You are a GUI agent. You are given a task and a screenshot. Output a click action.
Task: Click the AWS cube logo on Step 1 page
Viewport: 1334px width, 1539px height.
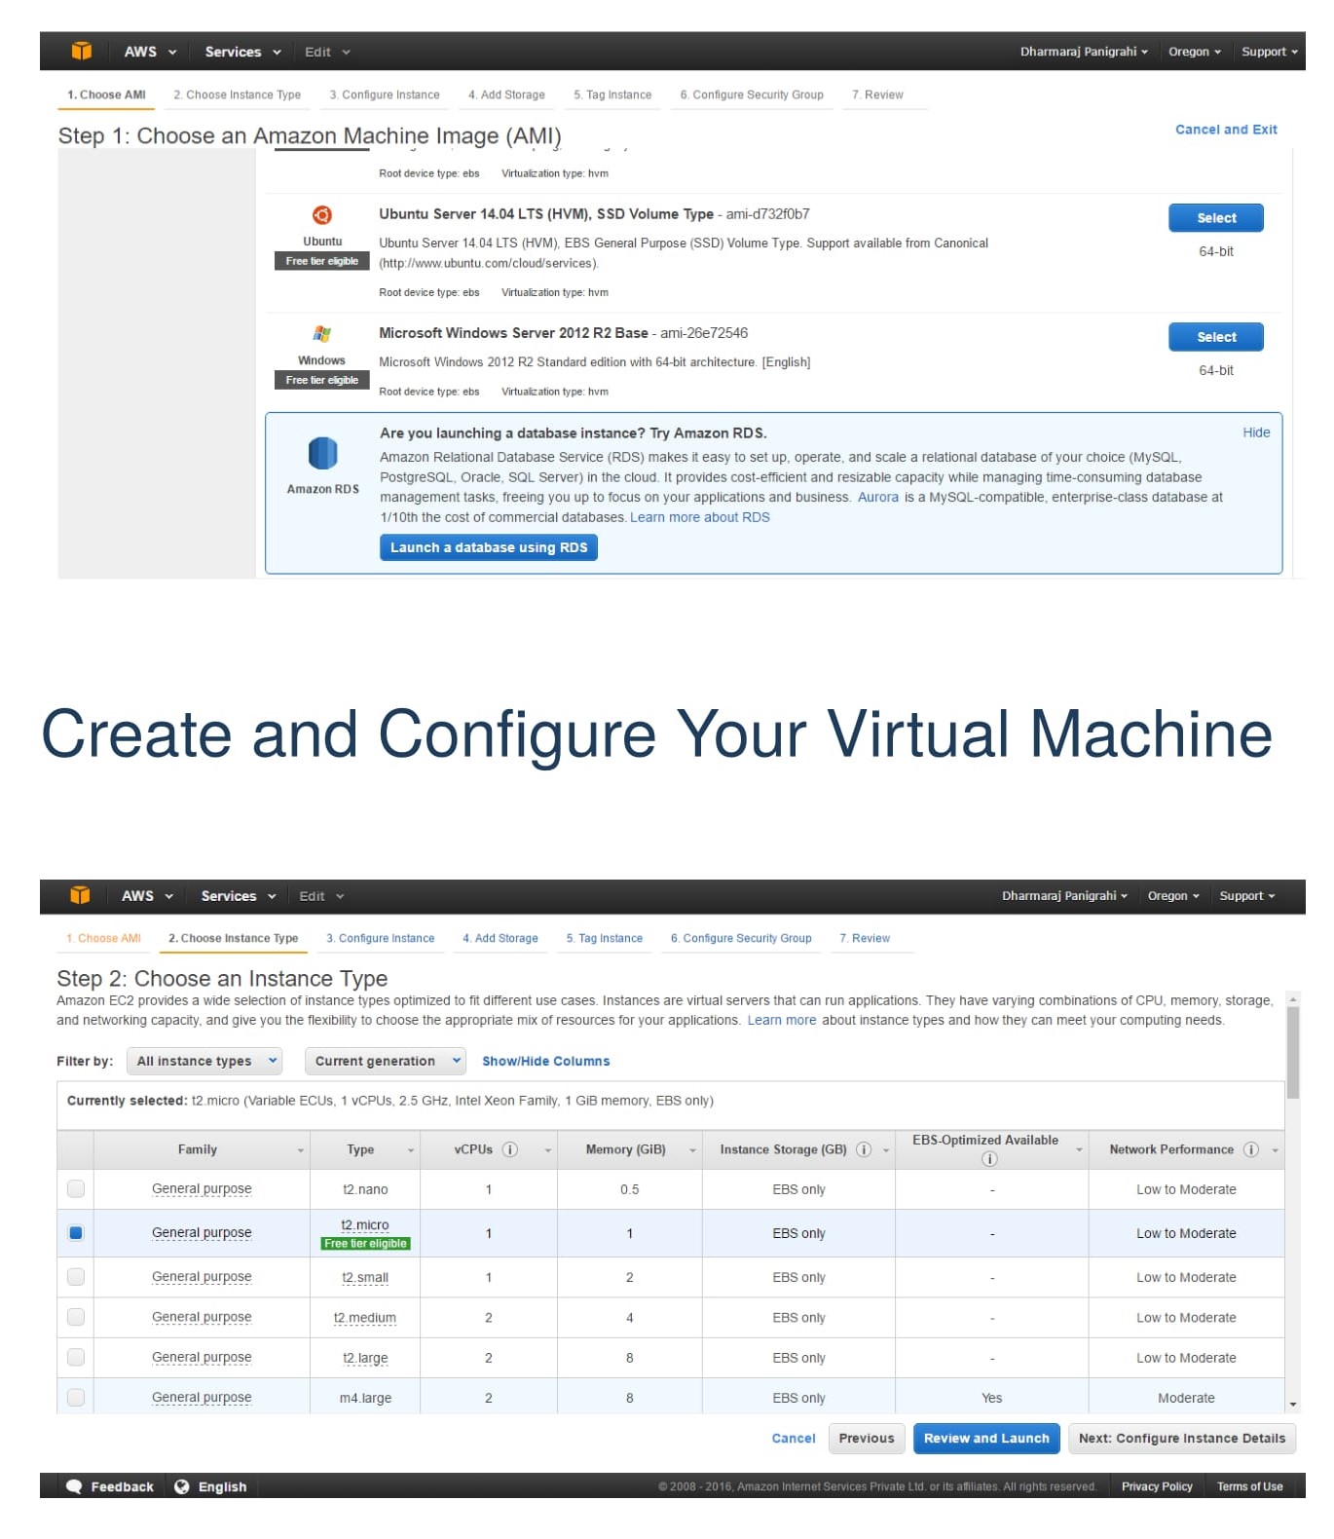point(82,52)
